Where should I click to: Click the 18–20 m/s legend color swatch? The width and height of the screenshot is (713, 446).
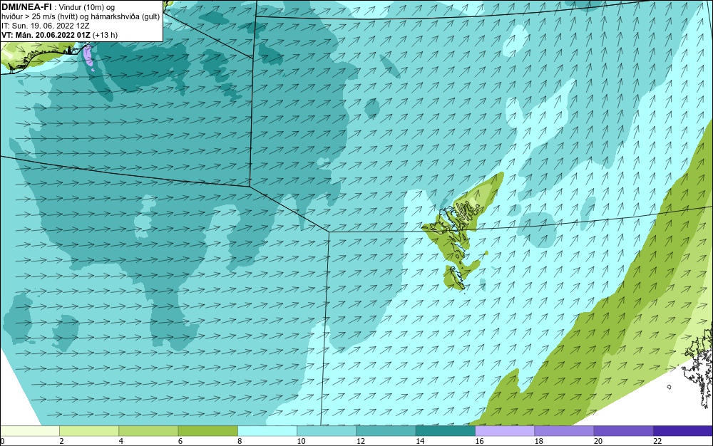click(564, 431)
